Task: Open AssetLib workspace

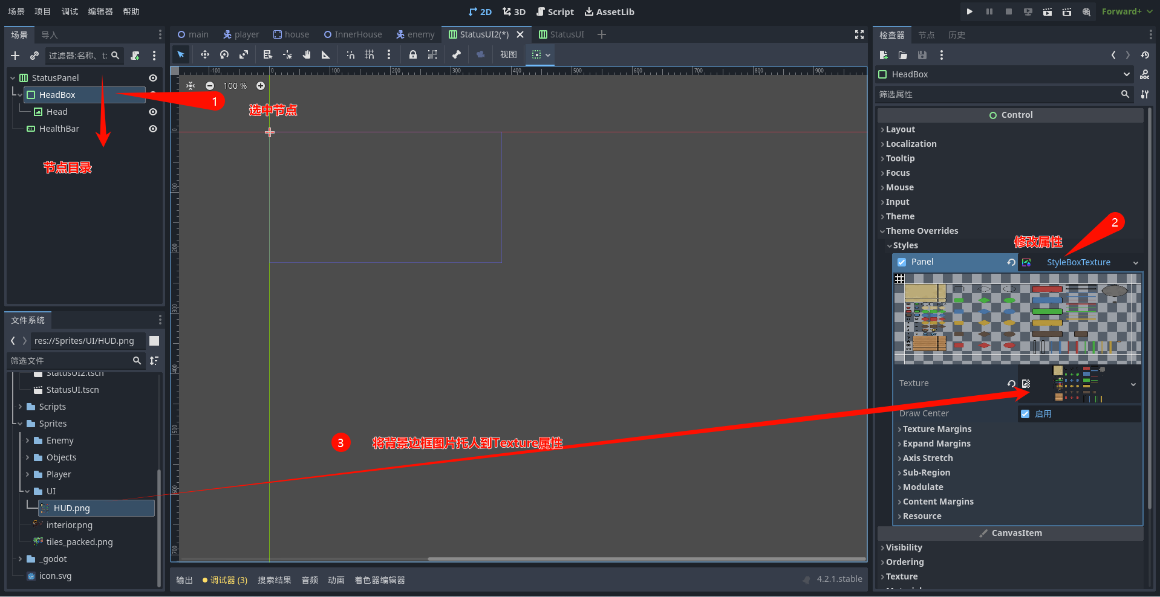Action: tap(610, 11)
